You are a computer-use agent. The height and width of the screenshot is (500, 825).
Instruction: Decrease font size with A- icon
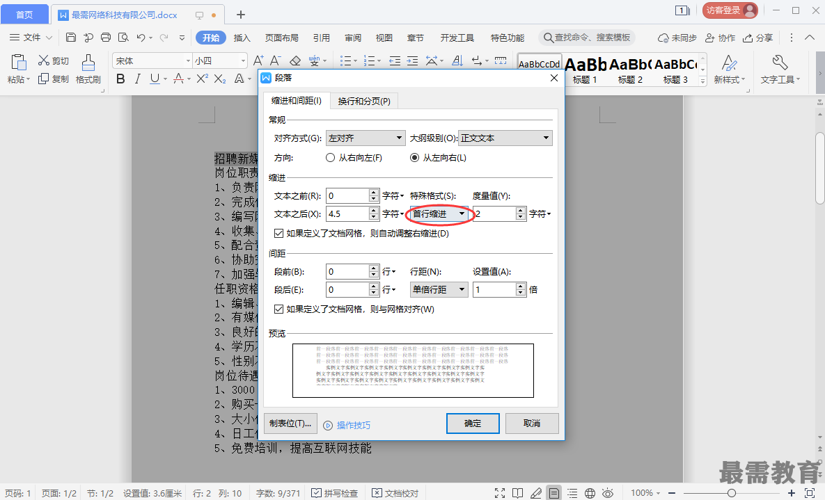pyautogui.click(x=276, y=61)
